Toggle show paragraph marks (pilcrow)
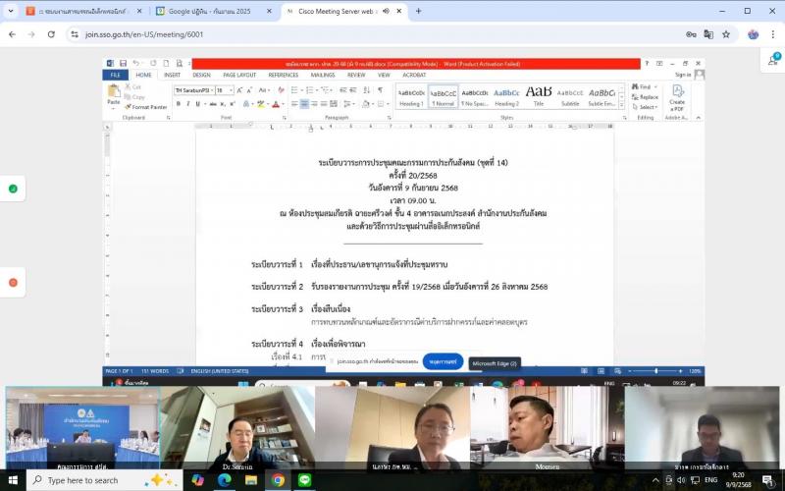Screen dimensions: 785x491 click(381, 90)
